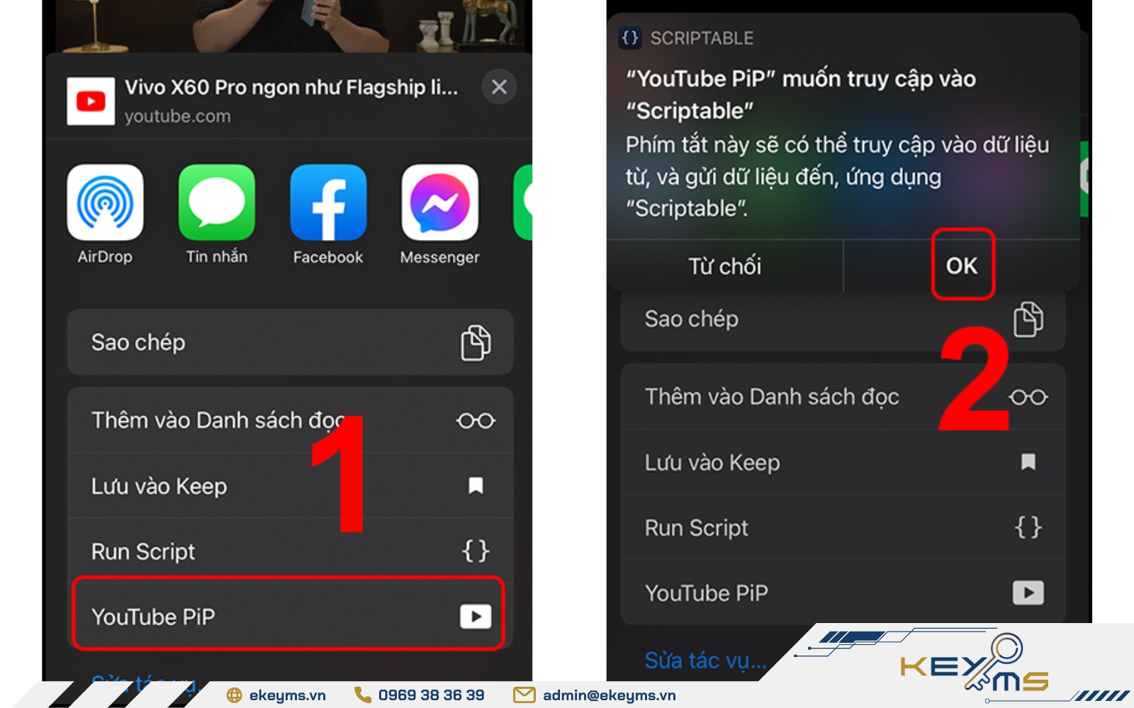Tap the envelope icon in footer
The image size is (1134, 708).
pyautogui.click(x=524, y=695)
